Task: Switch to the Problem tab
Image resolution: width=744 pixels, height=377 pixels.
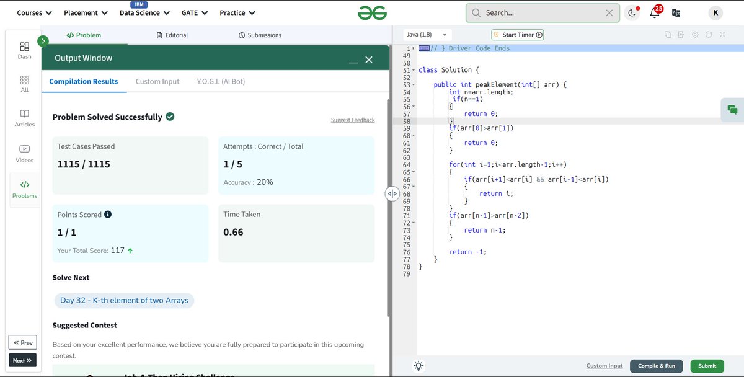Action: click(x=84, y=35)
